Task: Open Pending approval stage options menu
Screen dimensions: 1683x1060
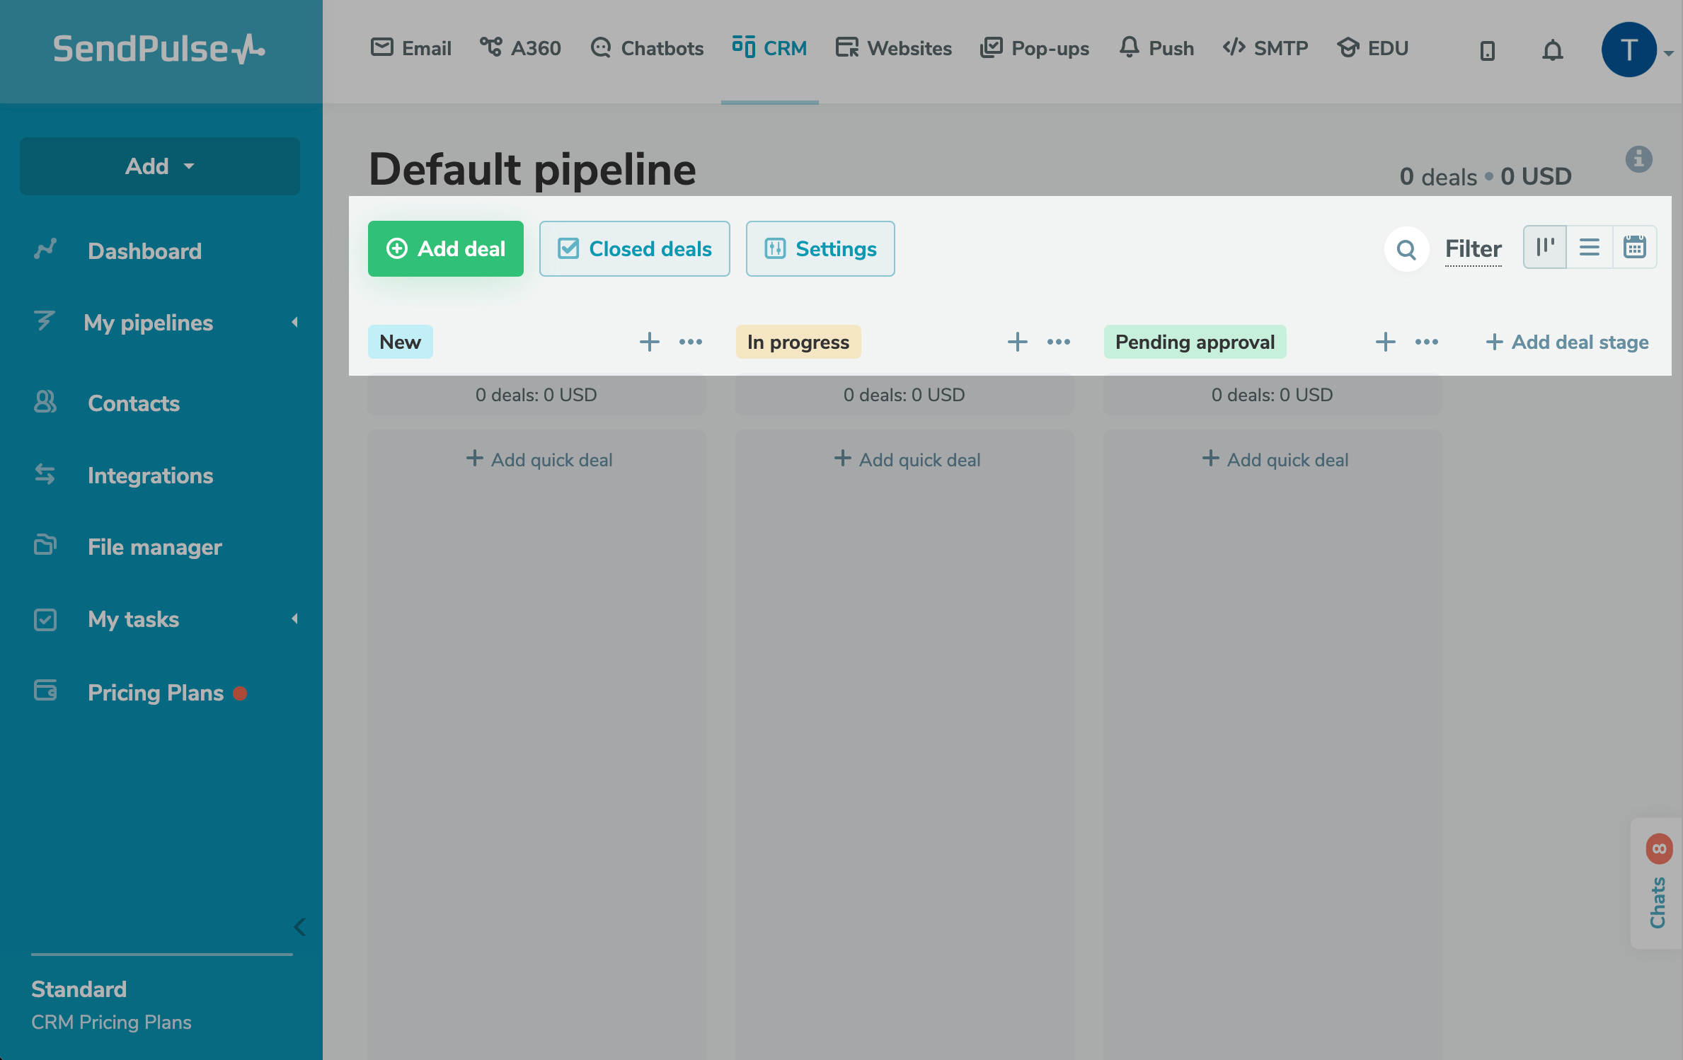Action: point(1427,342)
